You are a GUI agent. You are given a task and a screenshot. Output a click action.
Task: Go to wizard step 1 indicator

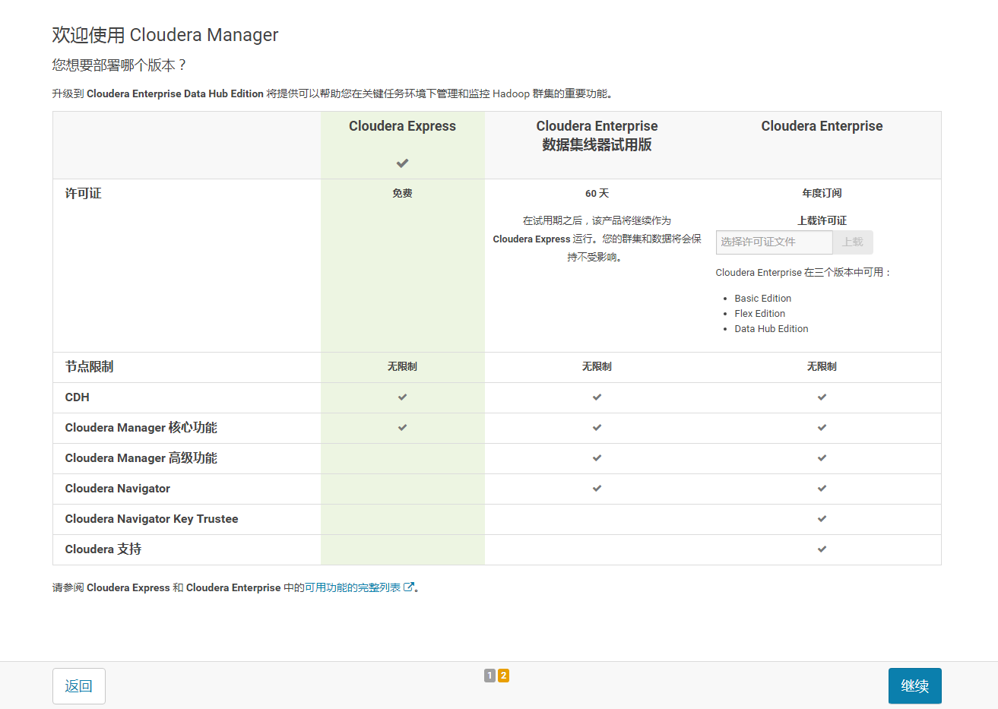tap(489, 676)
